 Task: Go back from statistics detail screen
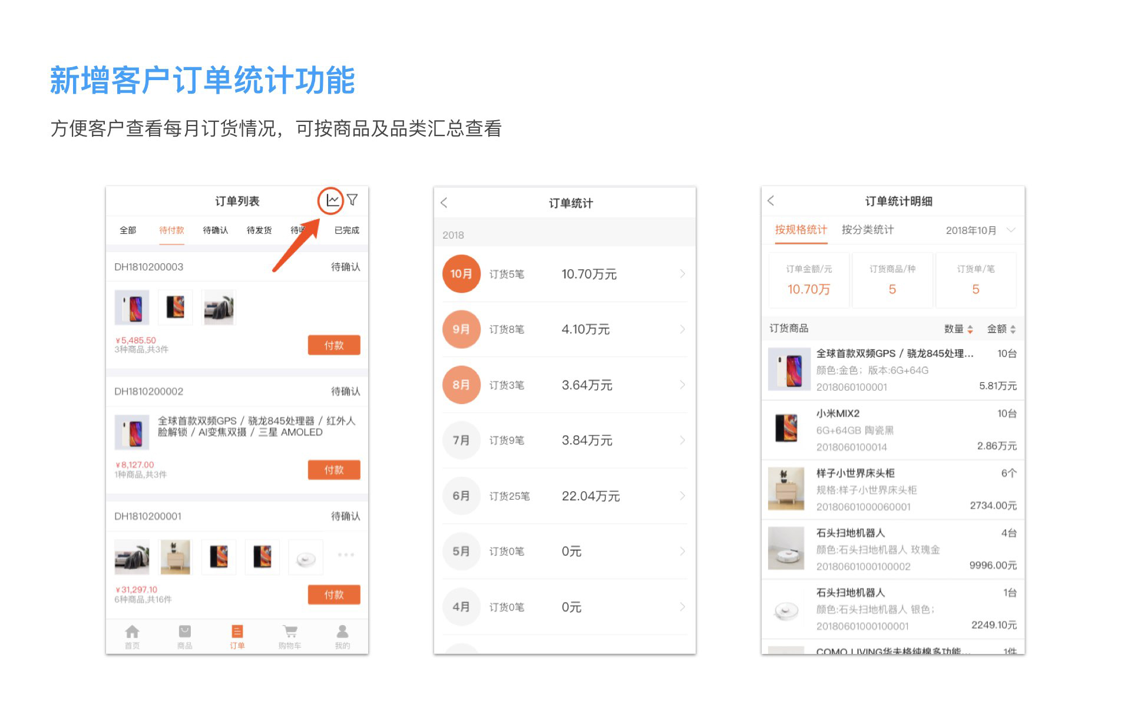click(x=771, y=201)
